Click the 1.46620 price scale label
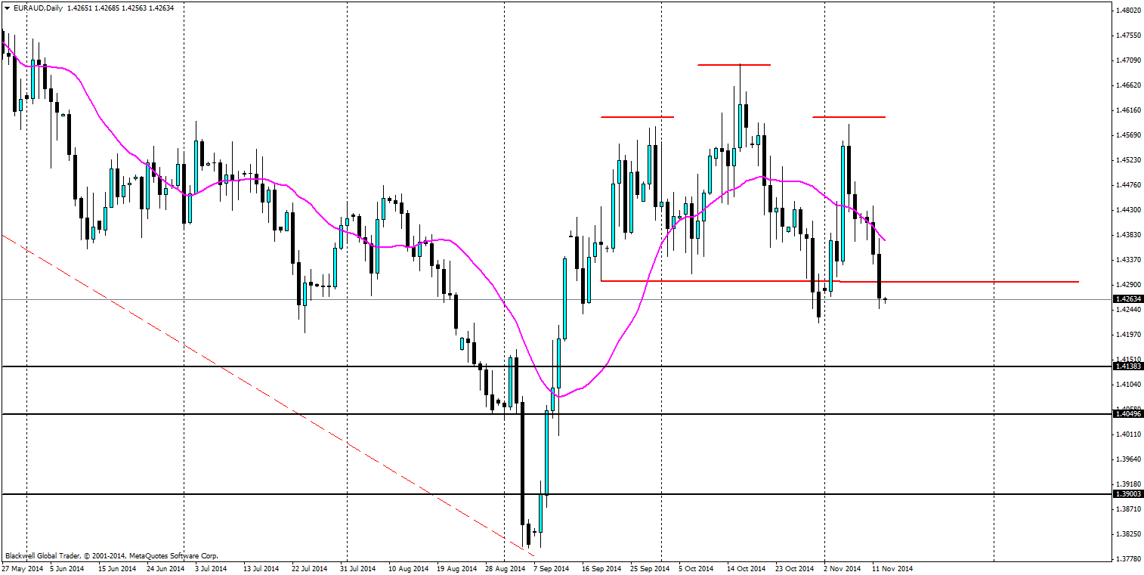The width and height of the screenshot is (1144, 575). (1127, 85)
